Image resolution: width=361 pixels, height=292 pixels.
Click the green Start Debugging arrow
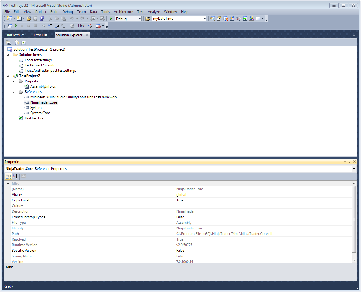(111, 19)
